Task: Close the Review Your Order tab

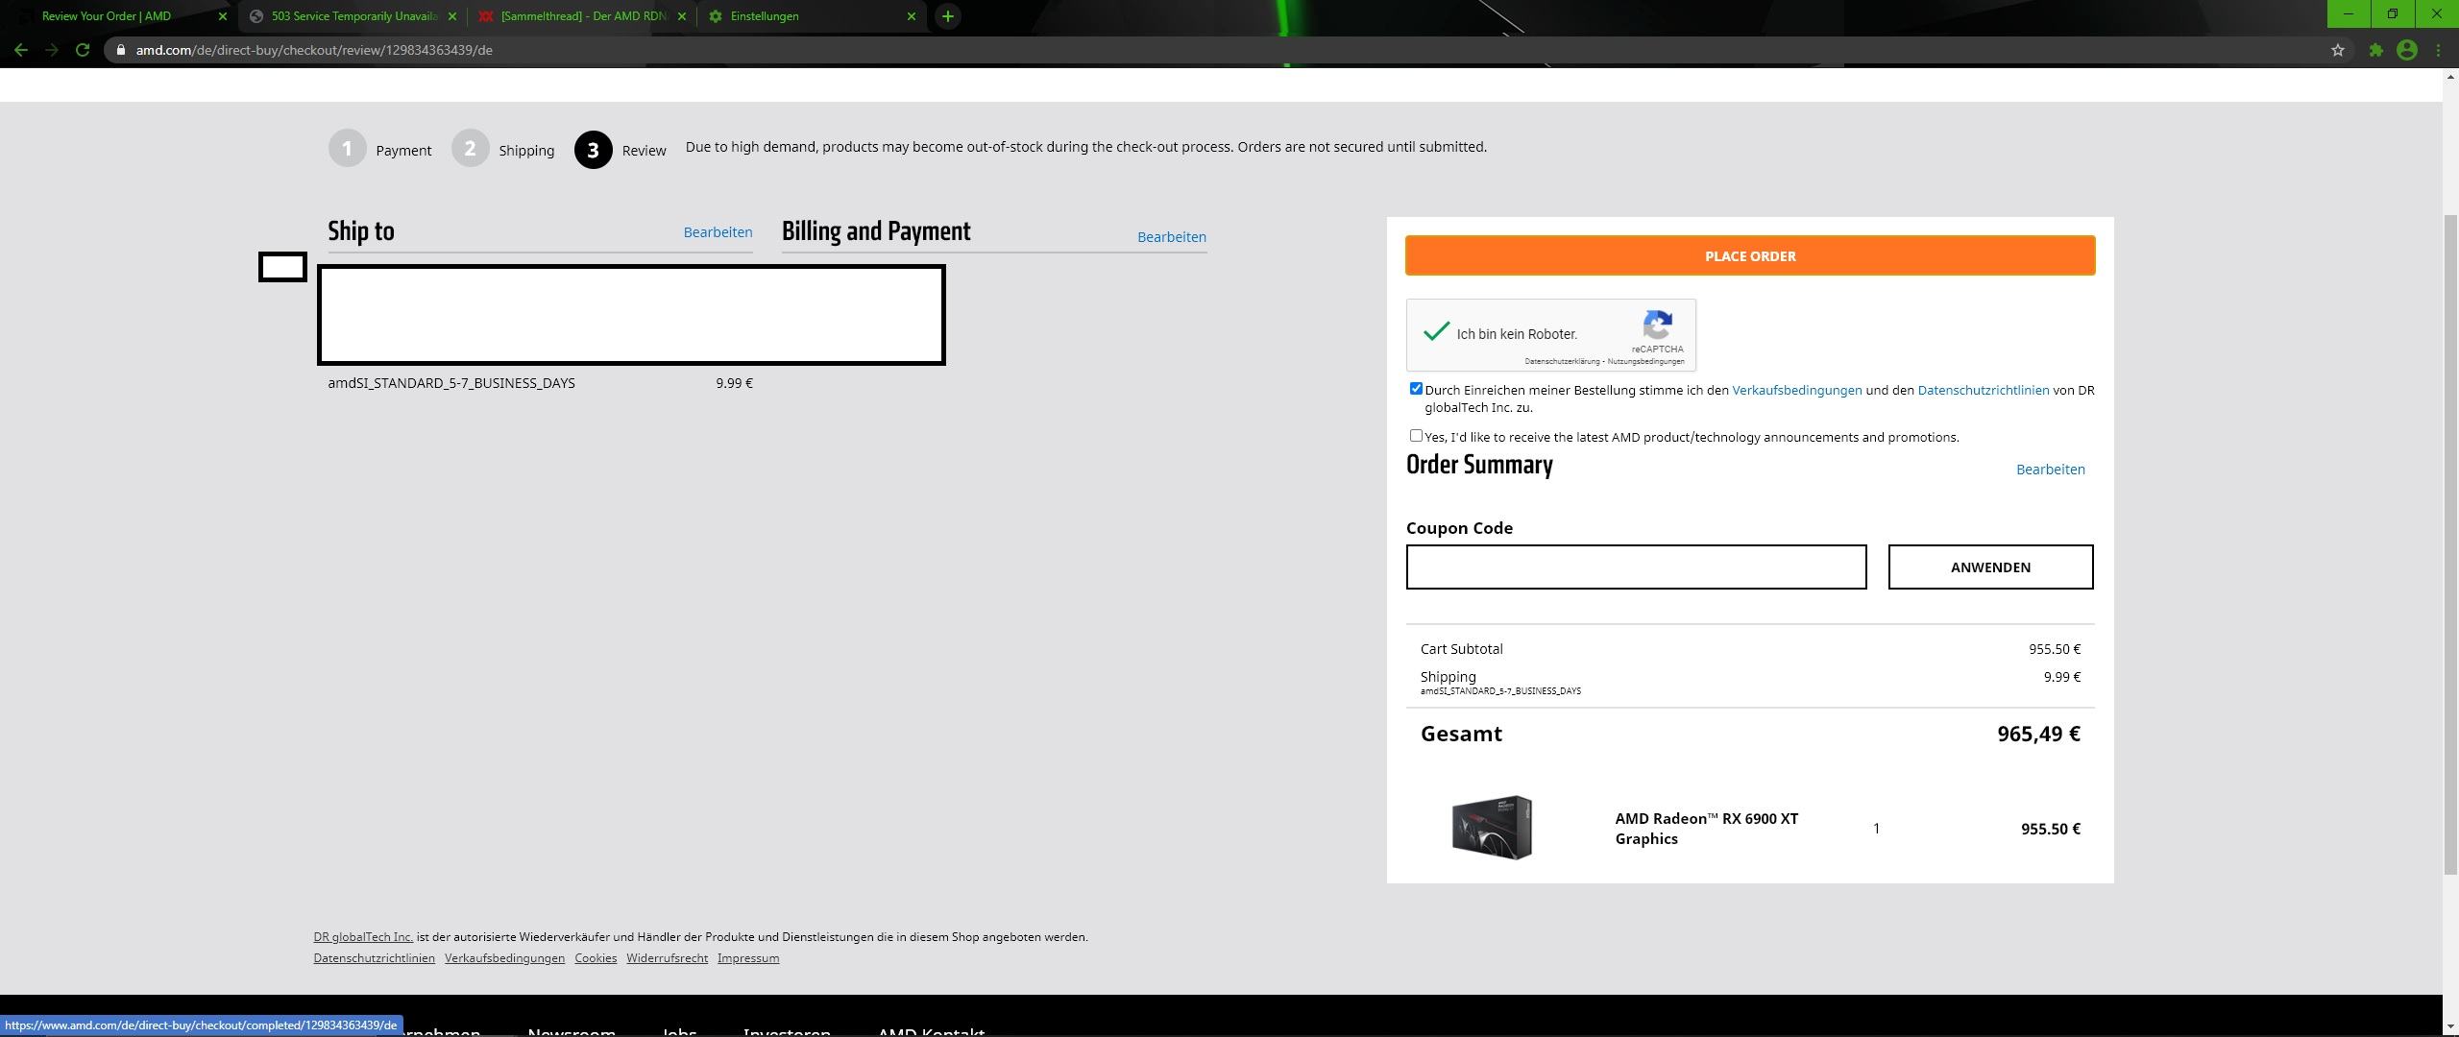Action: [x=223, y=16]
